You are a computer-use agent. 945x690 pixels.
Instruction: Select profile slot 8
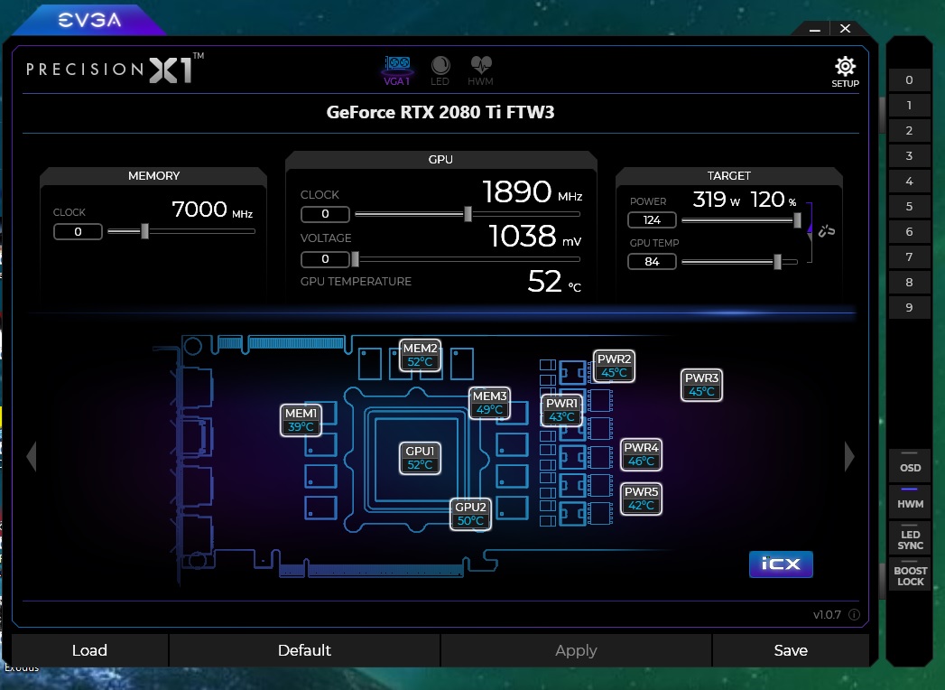click(909, 283)
